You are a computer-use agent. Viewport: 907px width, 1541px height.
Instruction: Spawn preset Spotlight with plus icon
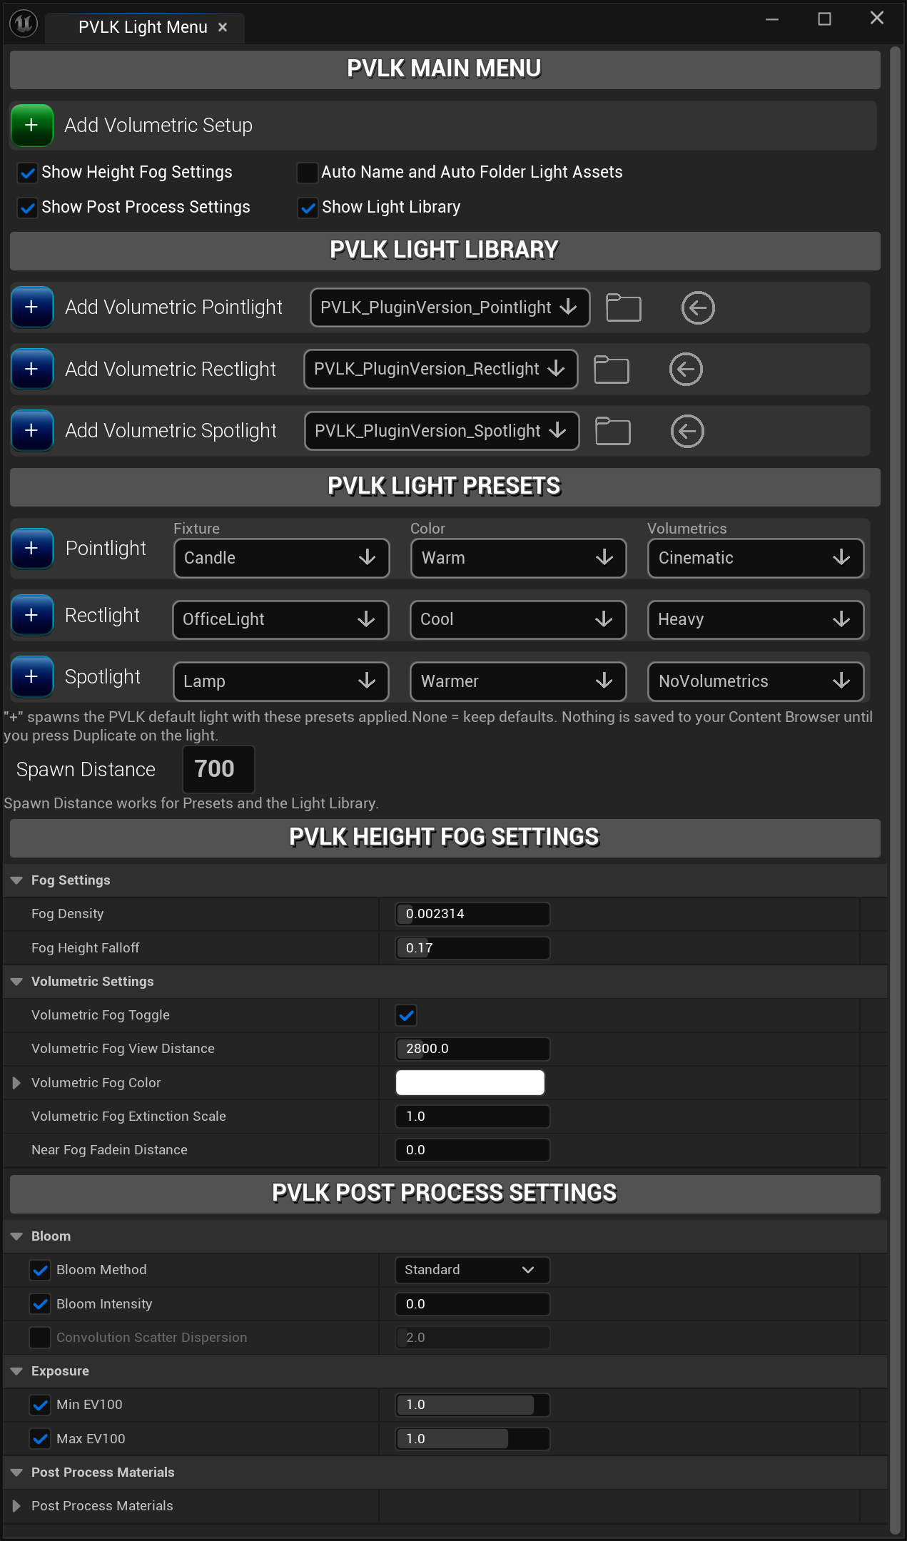click(x=32, y=676)
